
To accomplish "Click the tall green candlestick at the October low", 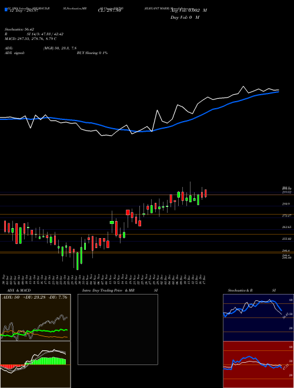I will (78, 261).
